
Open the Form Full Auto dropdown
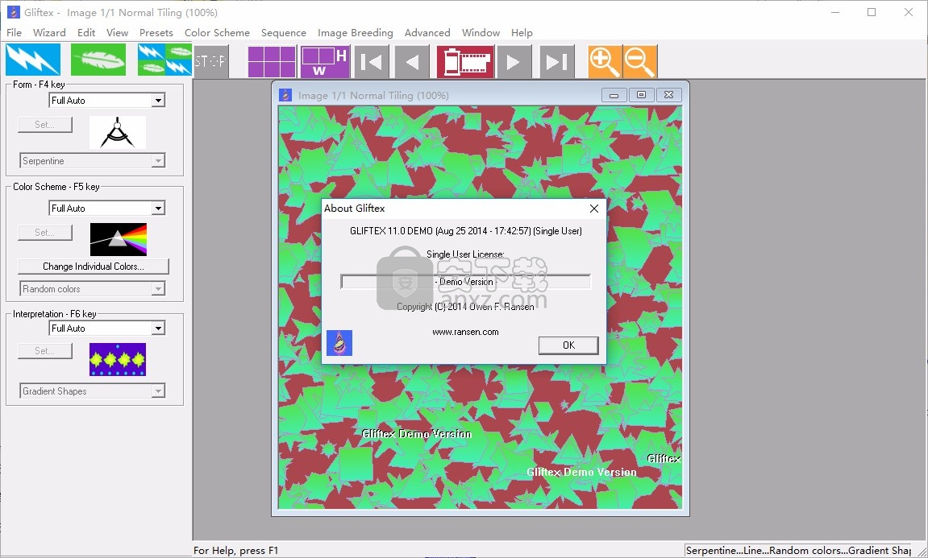click(x=106, y=101)
